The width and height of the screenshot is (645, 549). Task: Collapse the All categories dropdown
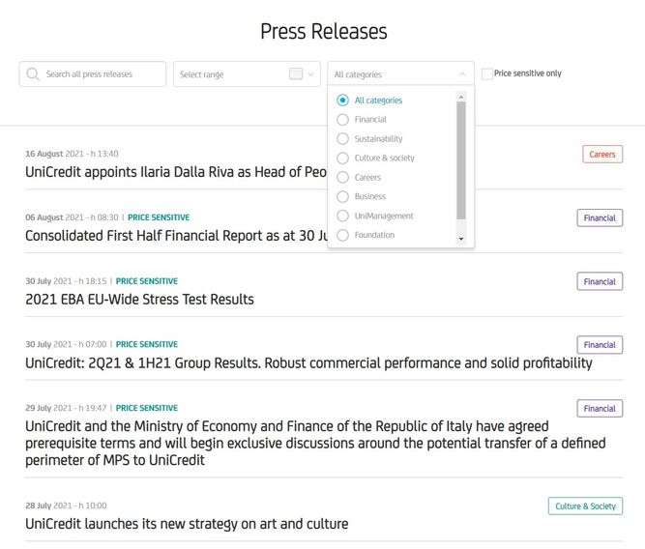point(462,74)
